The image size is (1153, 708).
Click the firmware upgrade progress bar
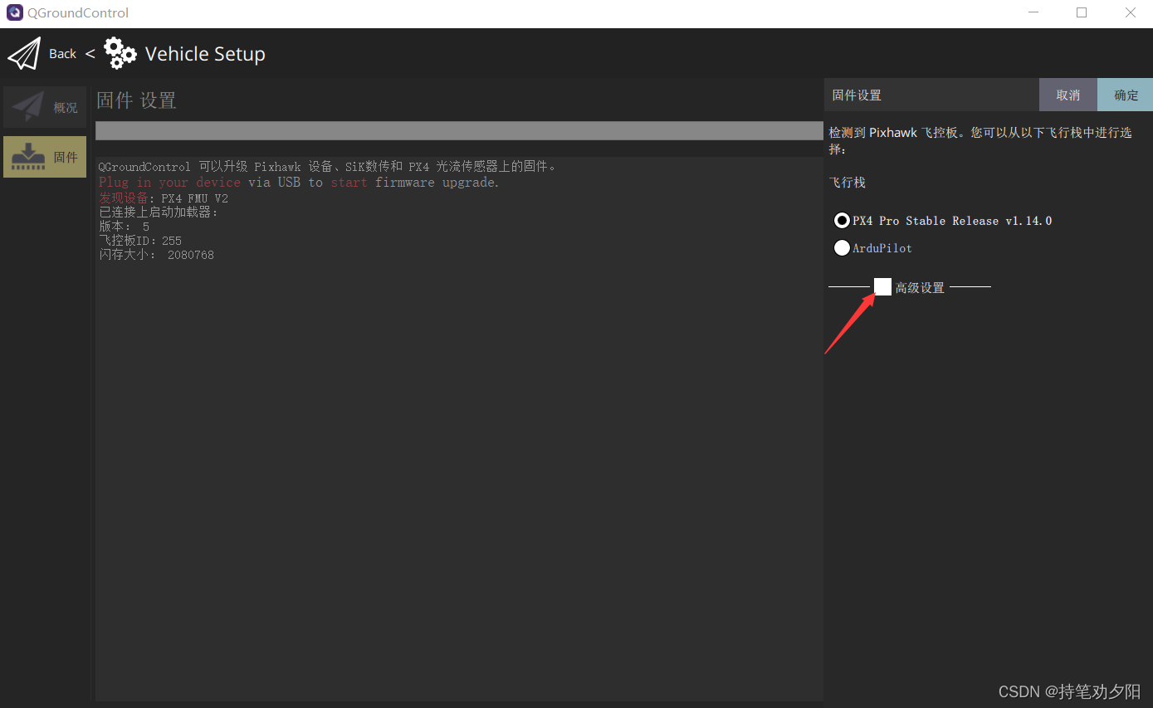(x=459, y=131)
